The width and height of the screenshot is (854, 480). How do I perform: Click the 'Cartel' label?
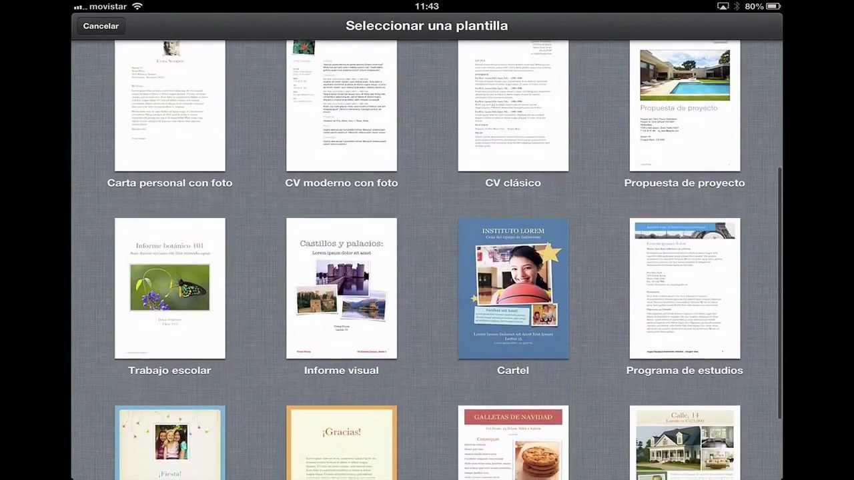point(513,370)
